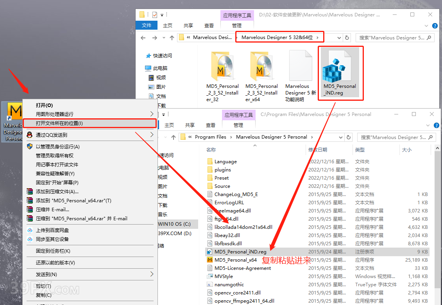Click the up arrow in Program Files window
The height and width of the screenshot is (305, 442).
pyautogui.click(x=174, y=137)
